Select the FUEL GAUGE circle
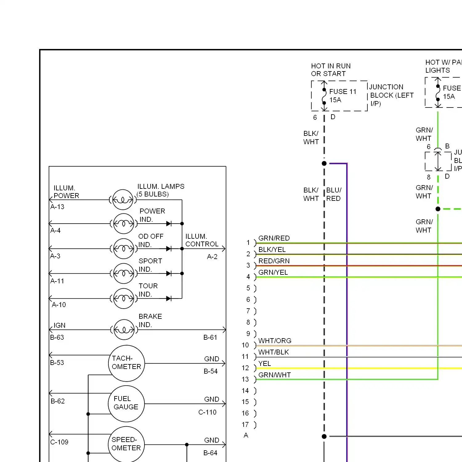Image resolution: width=462 pixels, height=462 pixels. coord(126,403)
